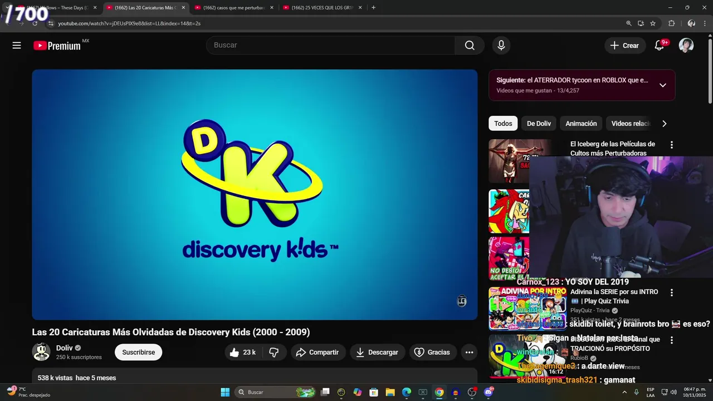Open more actions ellipsis below video

[469, 352]
